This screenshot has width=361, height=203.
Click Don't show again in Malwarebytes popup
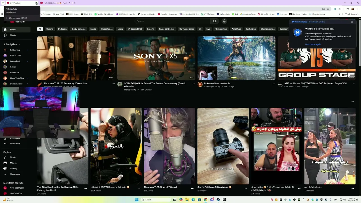[x=313, y=44]
